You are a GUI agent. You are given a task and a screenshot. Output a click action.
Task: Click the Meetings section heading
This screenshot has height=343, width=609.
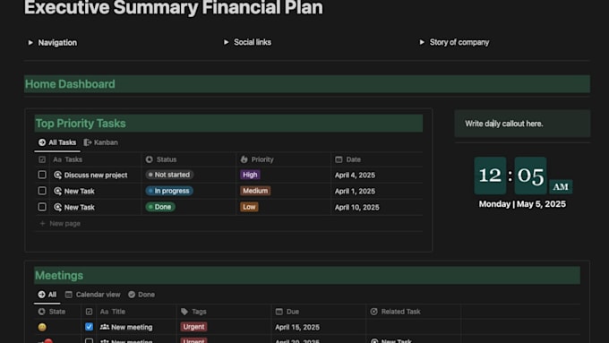[59, 276]
